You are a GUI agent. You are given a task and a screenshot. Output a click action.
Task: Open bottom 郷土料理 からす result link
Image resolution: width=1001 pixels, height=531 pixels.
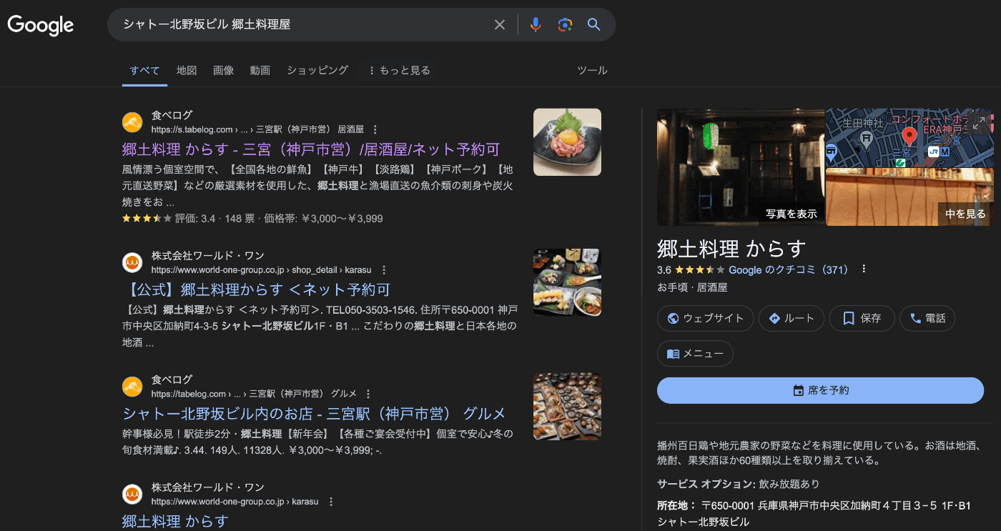pyautogui.click(x=175, y=521)
